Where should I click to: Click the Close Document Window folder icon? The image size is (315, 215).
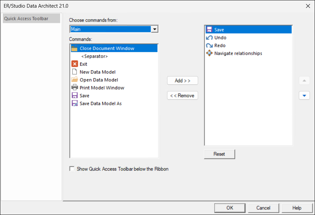(x=75, y=48)
